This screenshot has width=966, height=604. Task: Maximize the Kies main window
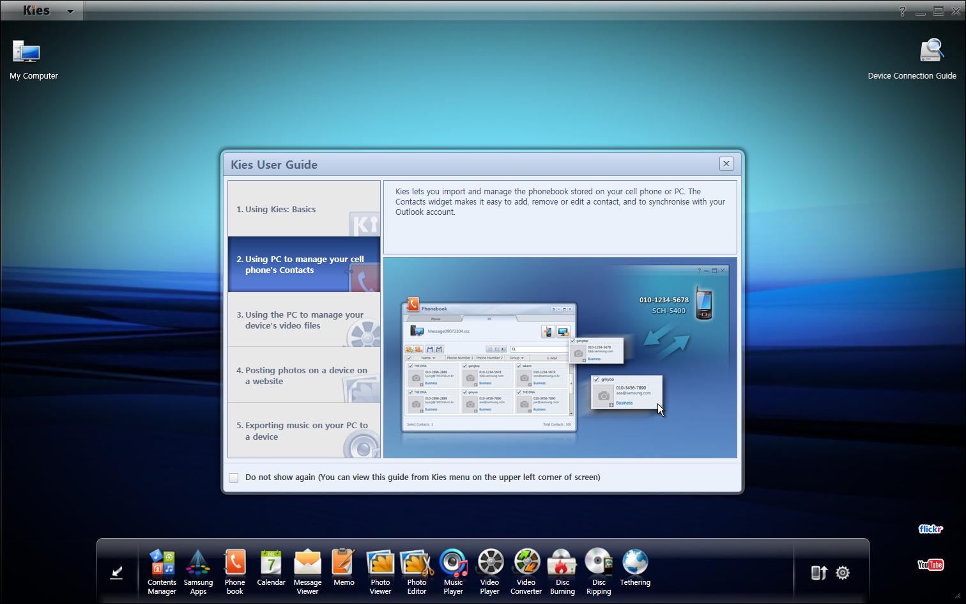pyautogui.click(x=939, y=11)
